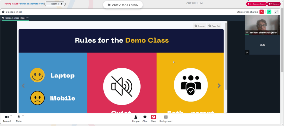Click the slide viewer vertical scrollbar
Screen dimensions: 284x126
click(226, 56)
